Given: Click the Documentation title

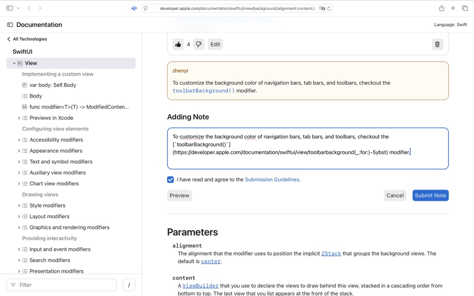Looking at the screenshot, I should point(39,25).
